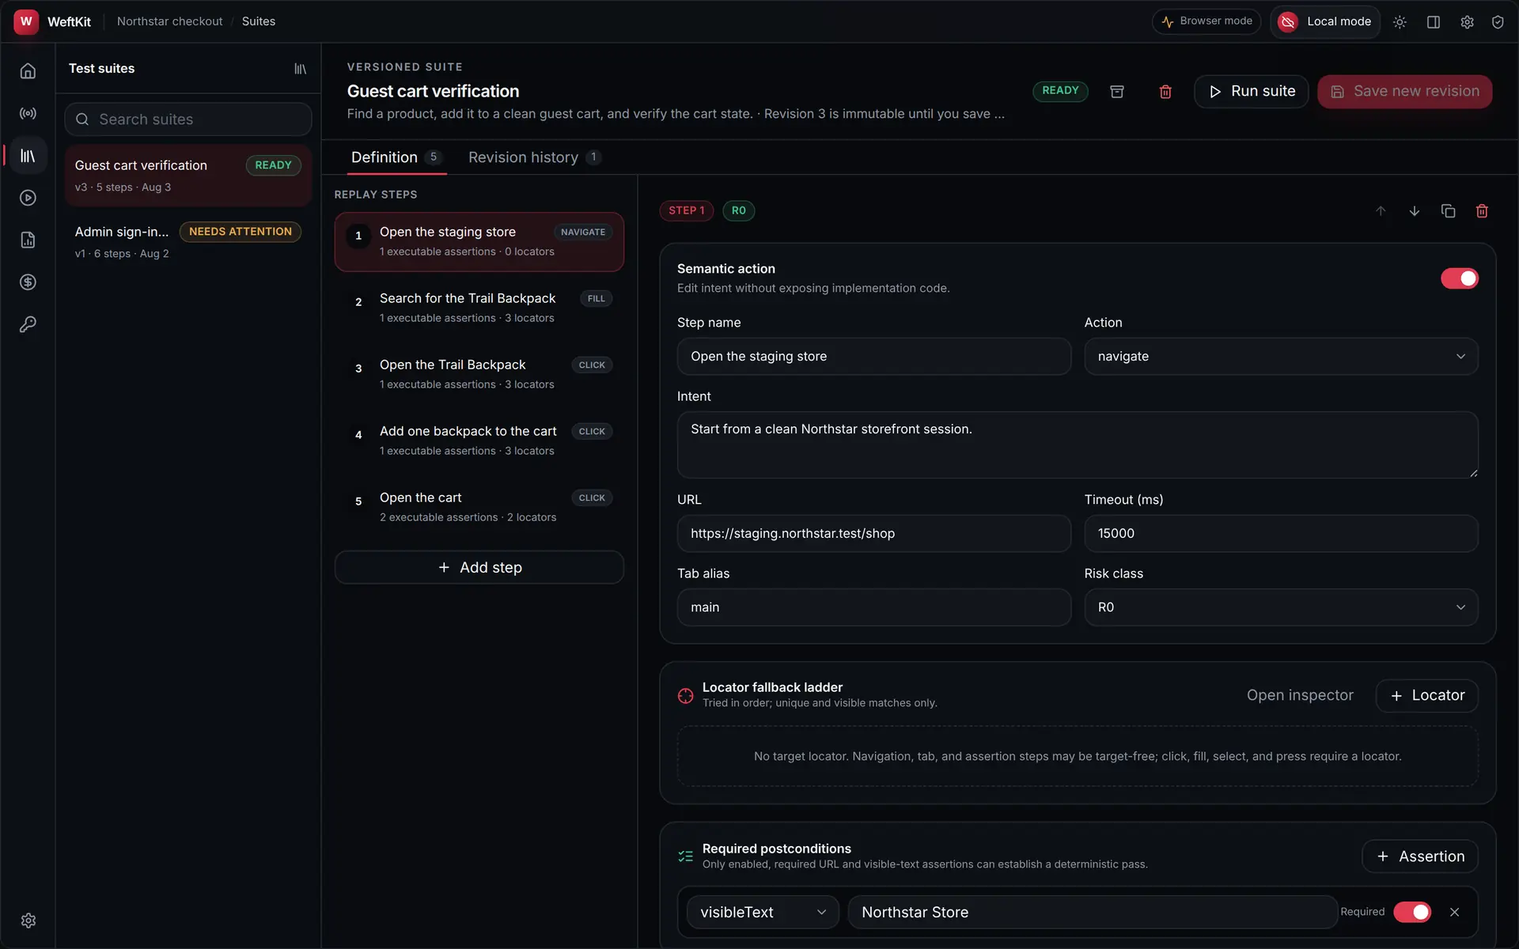Click Run suite
Viewport: 1519px width, 949px height.
pos(1251,92)
